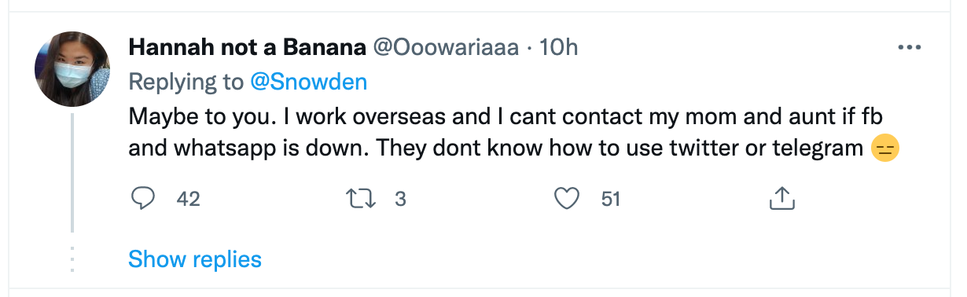Visit the @Snowden profile mention
Image resolution: width=967 pixels, height=297 pixels.
pyautogui.click(x=309, y=82)
